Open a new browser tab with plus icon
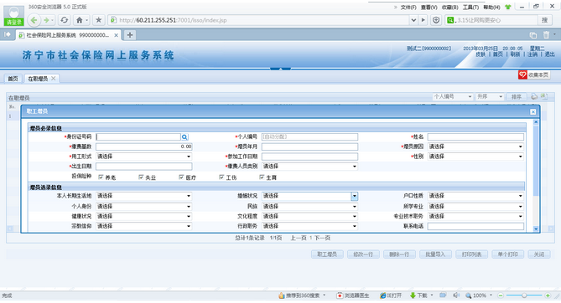The image size is (561, 303). coord(130,34)
